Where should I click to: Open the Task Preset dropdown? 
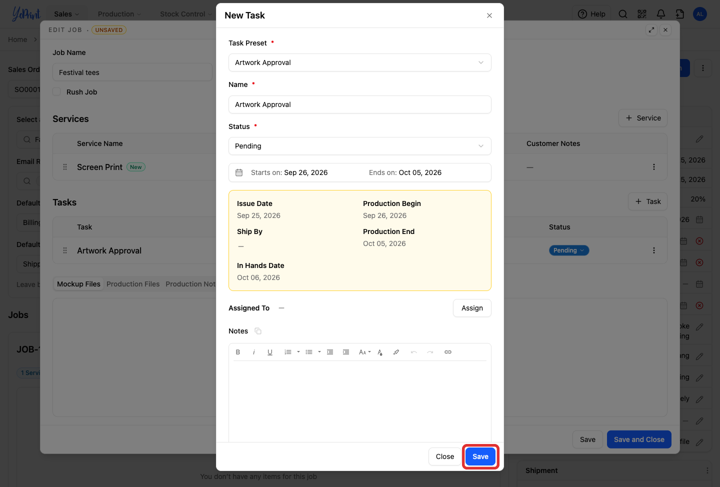click(360, 62)
